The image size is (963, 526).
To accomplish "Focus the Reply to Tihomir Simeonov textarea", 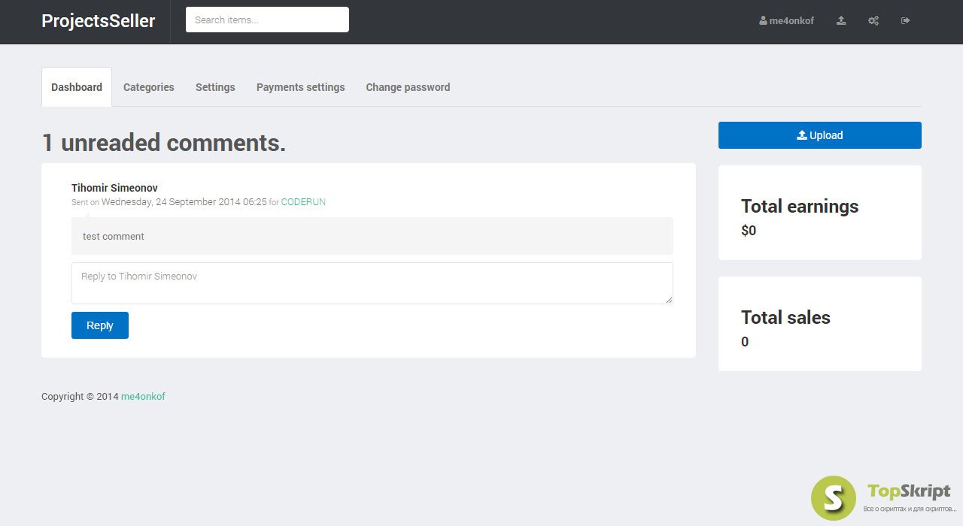I will tap(372, 283).
